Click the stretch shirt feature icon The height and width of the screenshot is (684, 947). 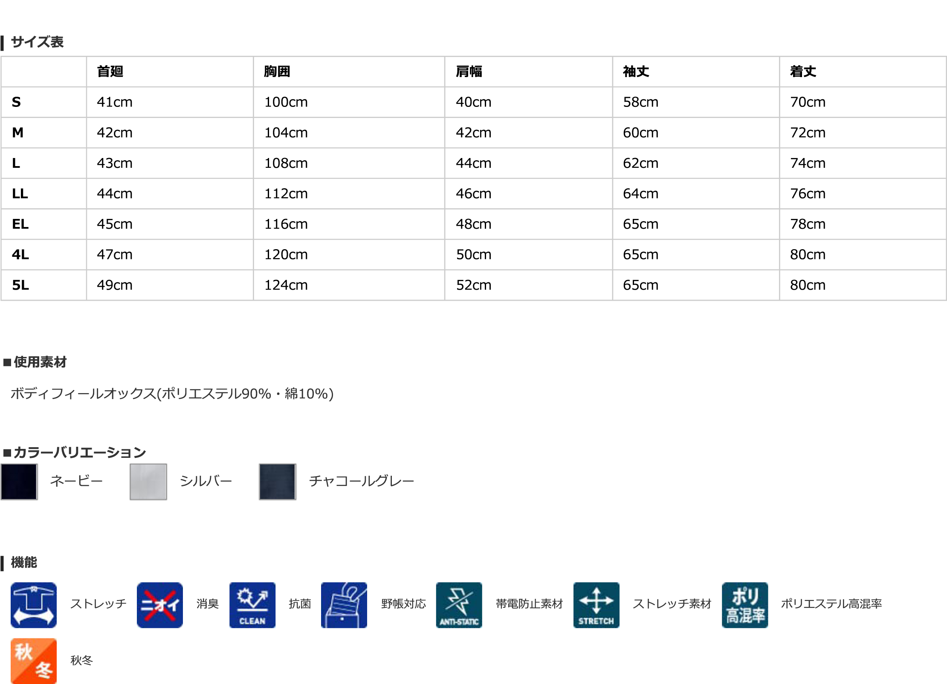click(34, 605)
